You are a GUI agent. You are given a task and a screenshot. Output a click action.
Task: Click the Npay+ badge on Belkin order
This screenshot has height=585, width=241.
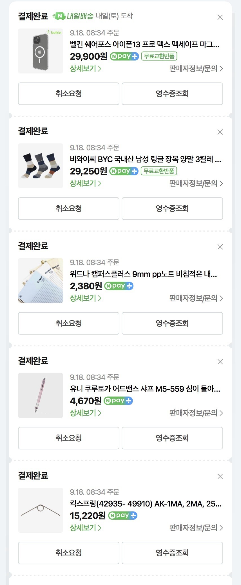click(124, 56)
